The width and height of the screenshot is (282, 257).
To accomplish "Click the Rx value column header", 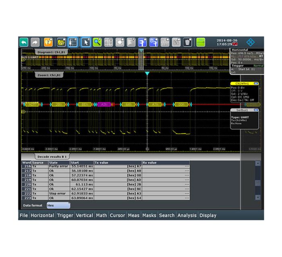I will [166, 163].
